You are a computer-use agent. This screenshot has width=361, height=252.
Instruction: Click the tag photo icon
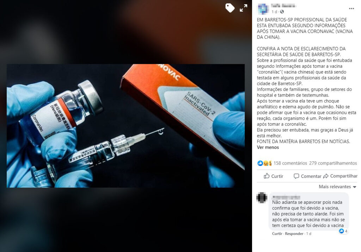click(x=230, y=8)
